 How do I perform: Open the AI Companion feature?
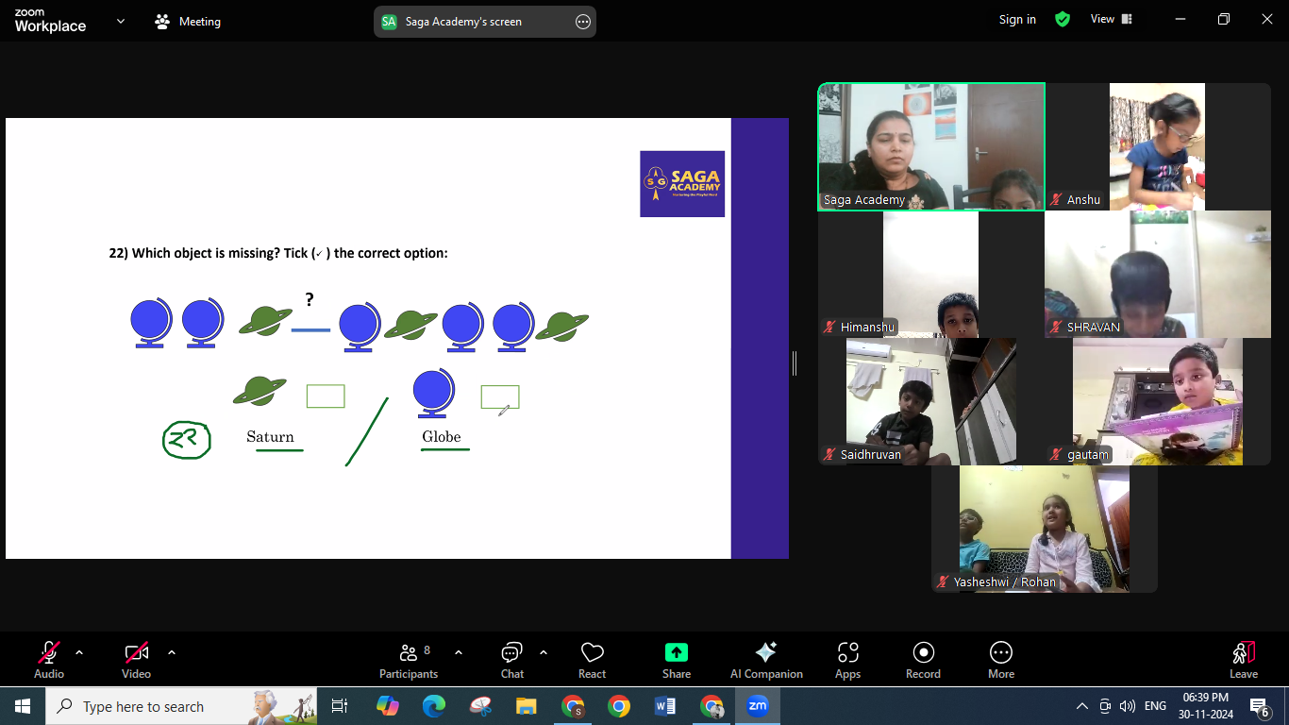point(766,660)
